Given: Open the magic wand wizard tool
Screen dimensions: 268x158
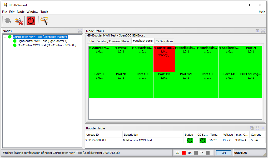Looking at the screenshot, I should pos(44,21).
